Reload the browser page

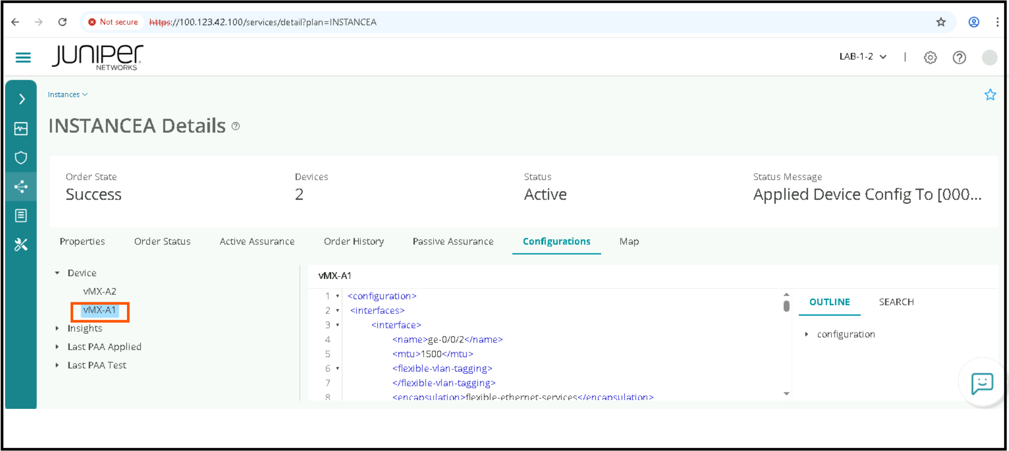tap(62, 22)
